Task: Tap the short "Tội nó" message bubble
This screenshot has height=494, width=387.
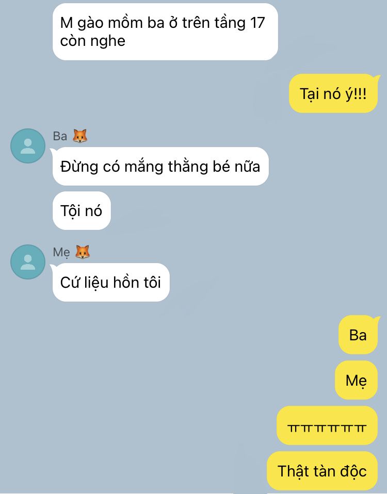Action: 82,210
